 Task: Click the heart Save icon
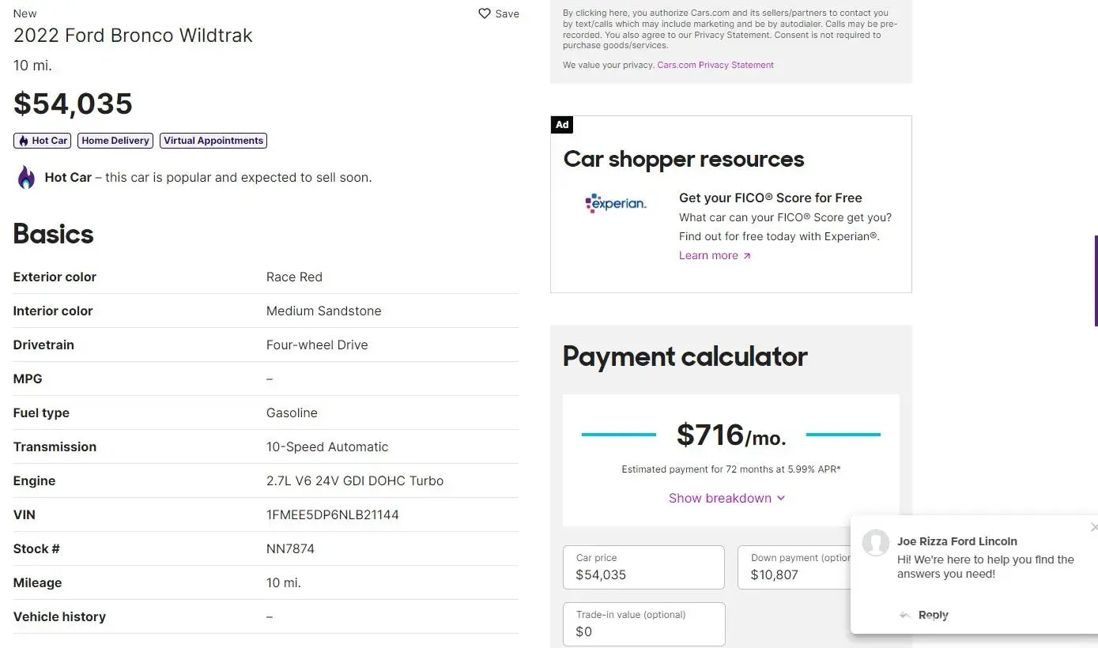pos(485,13)
